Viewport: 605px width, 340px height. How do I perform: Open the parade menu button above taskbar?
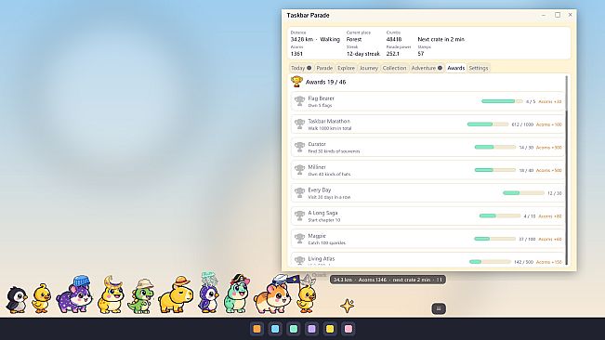[439, 308]
